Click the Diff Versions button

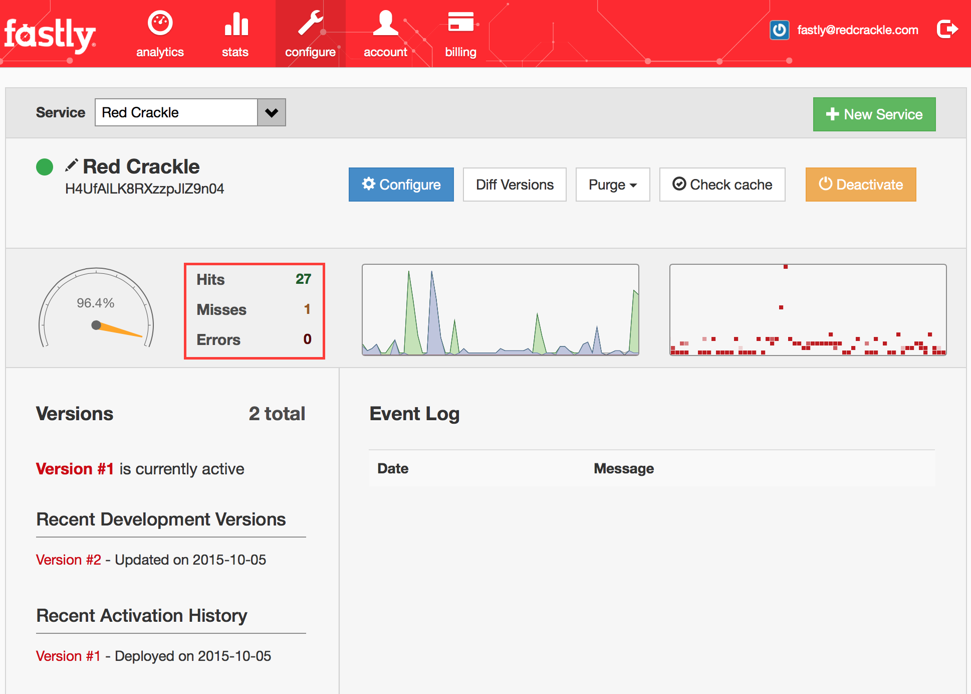point(515,185)
